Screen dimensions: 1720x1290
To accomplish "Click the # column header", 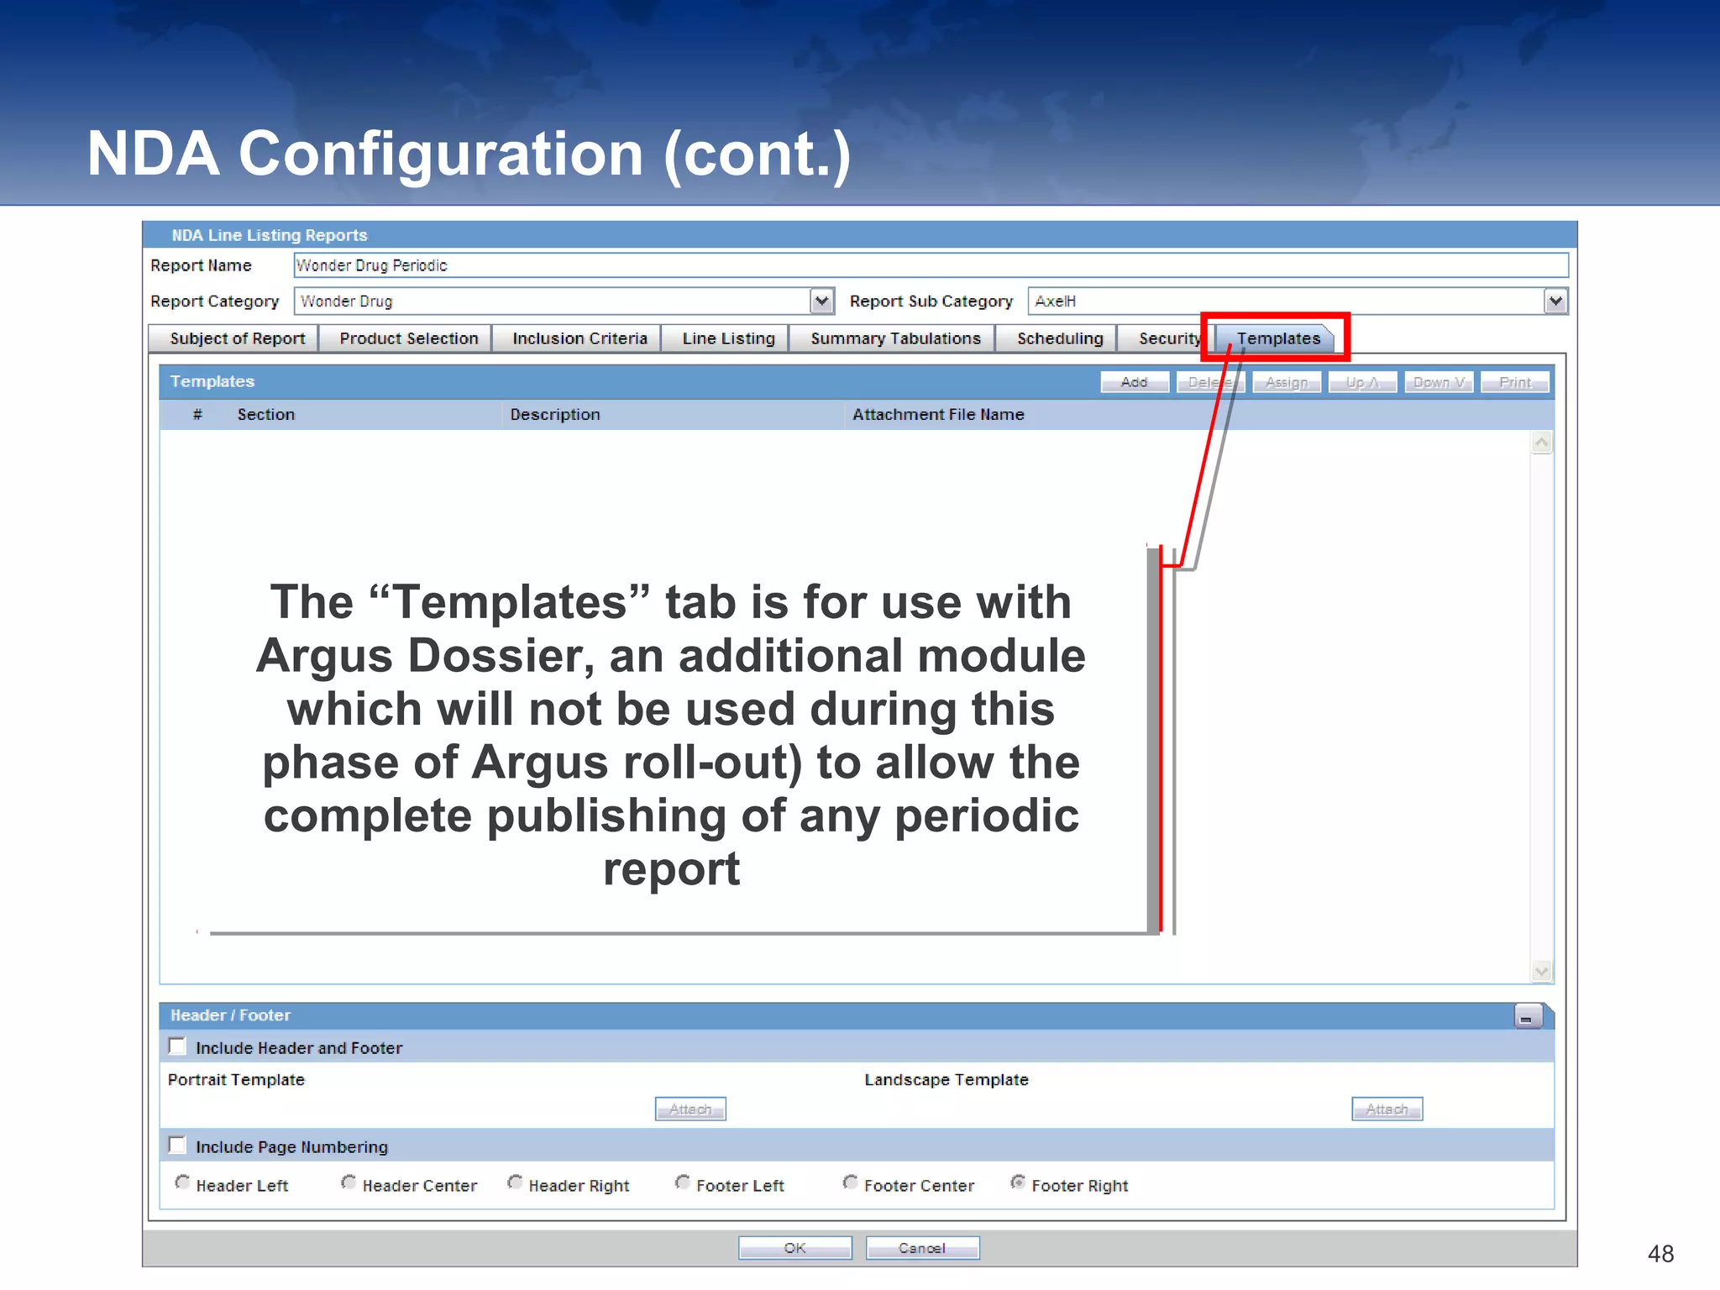I will pos(197,414).
